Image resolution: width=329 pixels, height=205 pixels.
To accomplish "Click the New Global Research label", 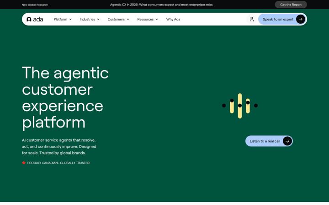I will click(x=35, y=5).
